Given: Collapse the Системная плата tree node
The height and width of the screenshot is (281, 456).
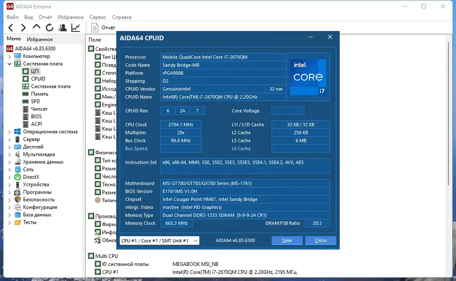Looking at the screenshot, I should [x=9, y=64].
